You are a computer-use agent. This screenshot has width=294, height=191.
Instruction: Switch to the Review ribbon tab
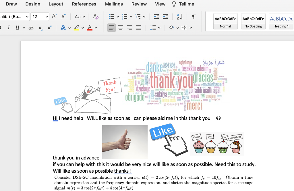coord(139,4)
